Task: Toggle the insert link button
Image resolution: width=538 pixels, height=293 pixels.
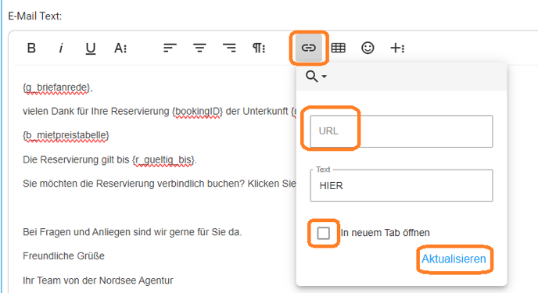Action: [309, 48]
